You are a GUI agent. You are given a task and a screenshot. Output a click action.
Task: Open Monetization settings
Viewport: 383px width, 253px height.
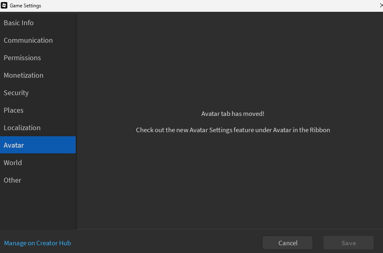(24, 75)
